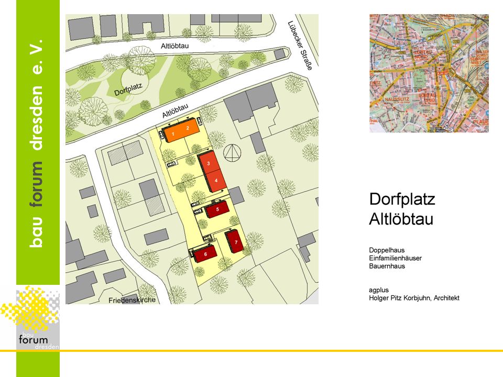Select red building numbered 4
Screen dimensions: 503x377
point(216,181)
